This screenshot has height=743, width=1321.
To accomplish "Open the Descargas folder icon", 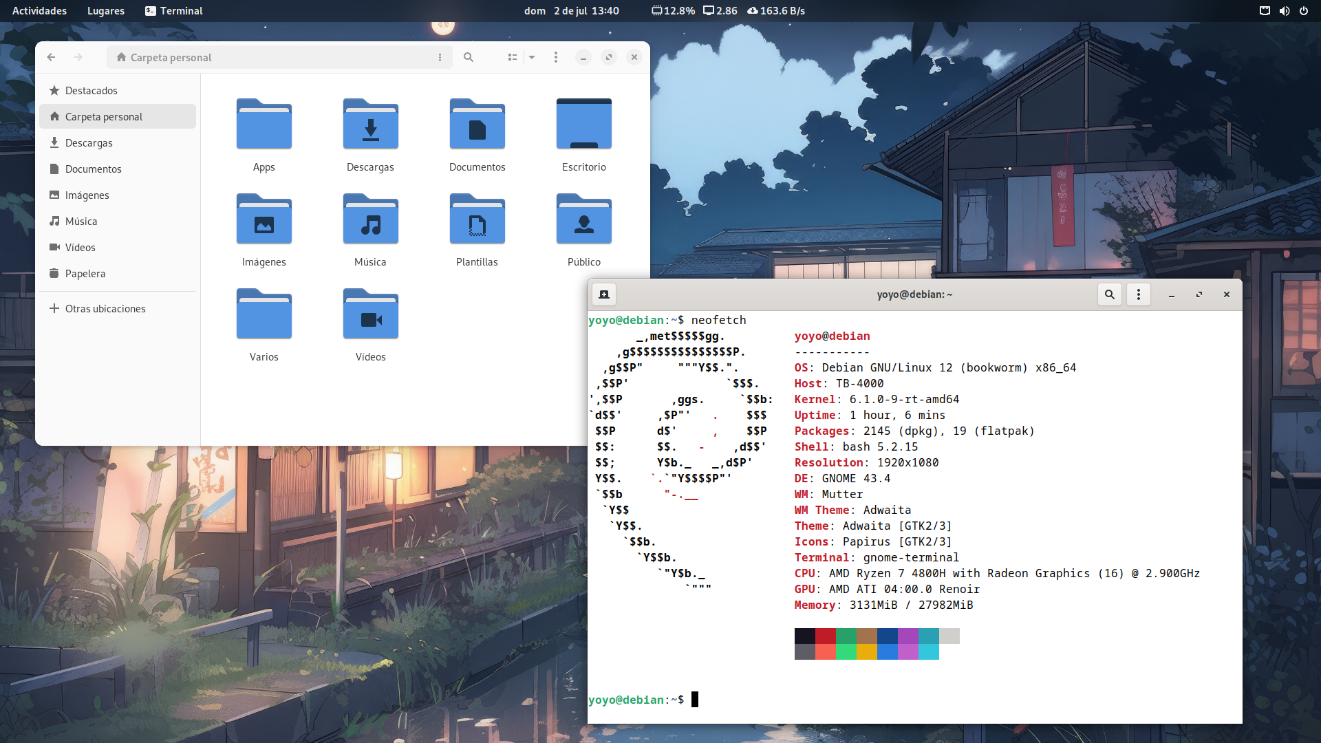I will coord(370,125).
